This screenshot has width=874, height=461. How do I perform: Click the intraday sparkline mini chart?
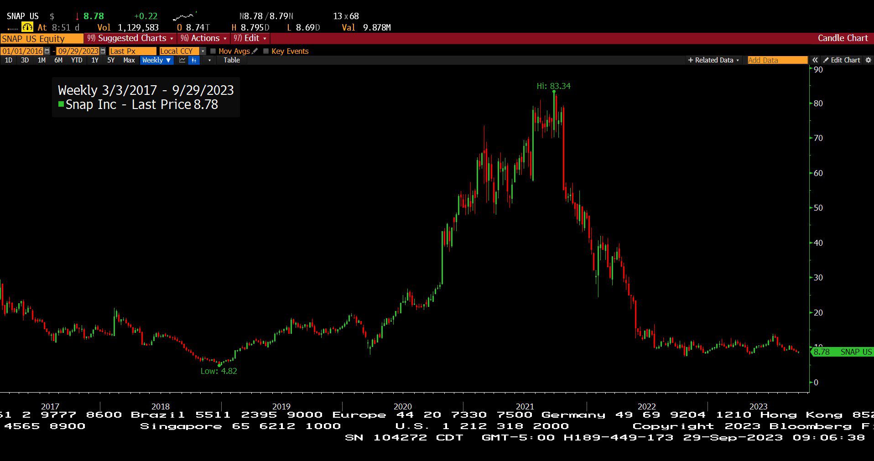[x=185, y=16]
